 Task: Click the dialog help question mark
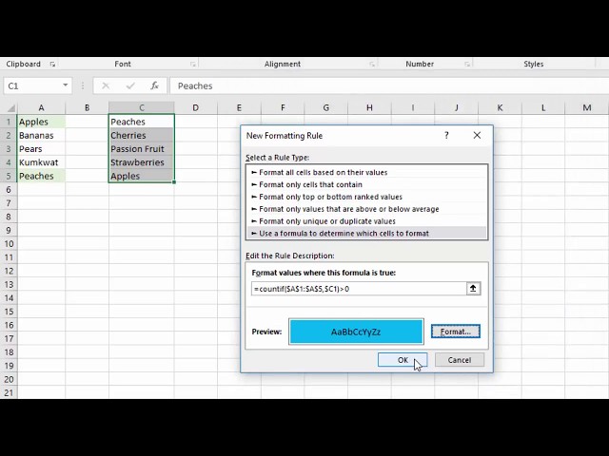coord(446,135)
